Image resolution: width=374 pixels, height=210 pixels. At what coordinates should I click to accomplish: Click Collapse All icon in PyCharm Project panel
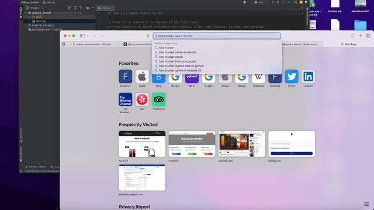point(81,8)
